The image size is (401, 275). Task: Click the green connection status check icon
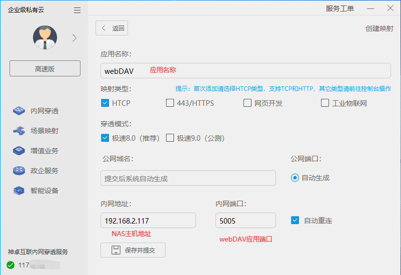(x=10, y=265)
